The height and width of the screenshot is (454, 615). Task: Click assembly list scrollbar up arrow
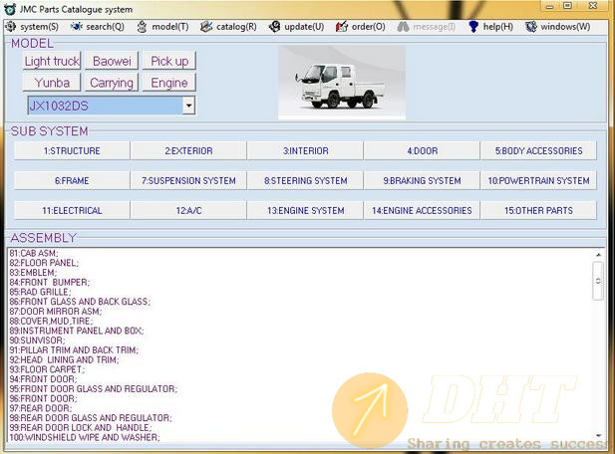(x=598, y=255)
